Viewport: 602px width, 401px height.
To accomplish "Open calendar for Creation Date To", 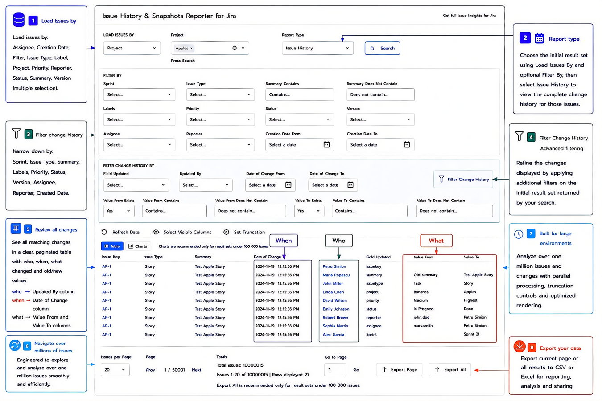I will click(407, 145).
